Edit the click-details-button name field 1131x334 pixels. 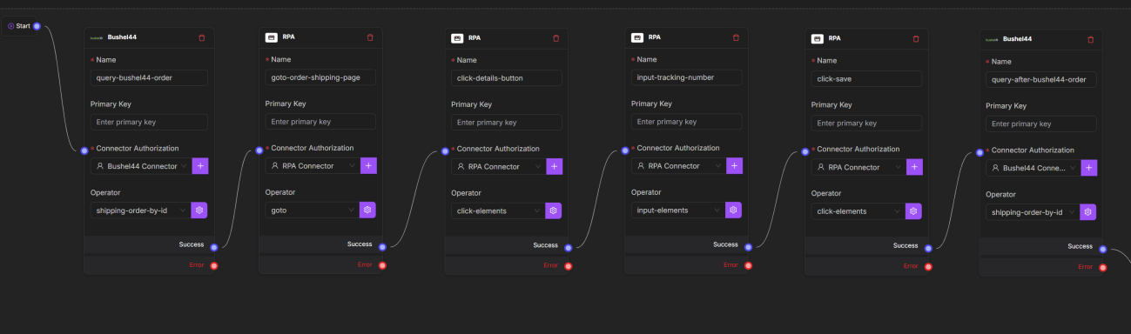pos(507,77)
